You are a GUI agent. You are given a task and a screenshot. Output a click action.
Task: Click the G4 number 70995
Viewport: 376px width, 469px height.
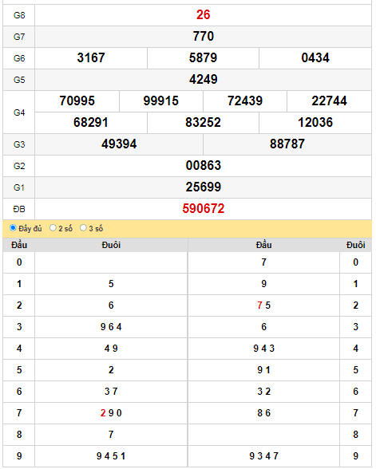pyautogui.click(x=77, y=101)
